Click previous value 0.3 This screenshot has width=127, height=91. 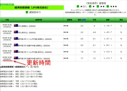[82, 26]
